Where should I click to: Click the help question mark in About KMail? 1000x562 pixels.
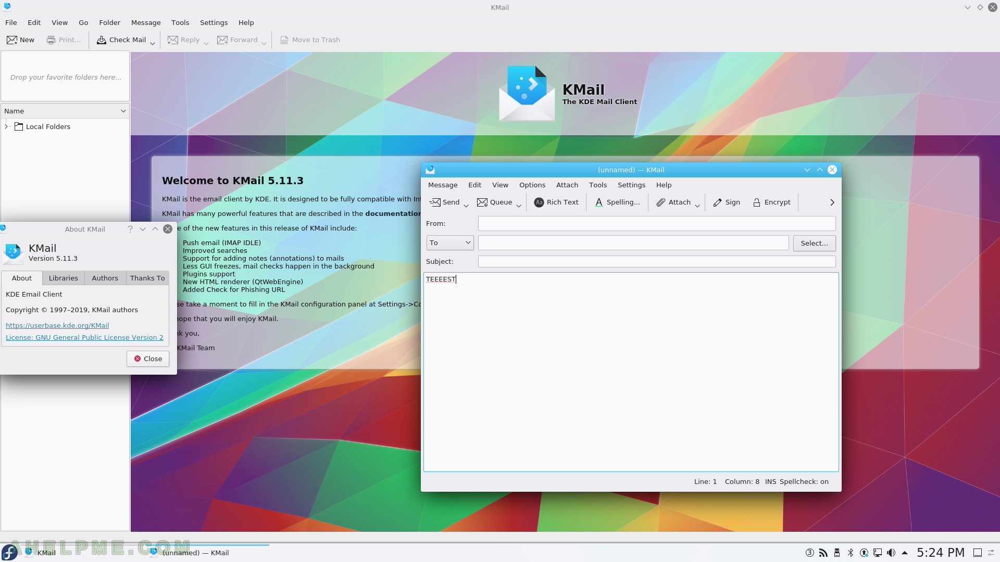coord(130,229)
